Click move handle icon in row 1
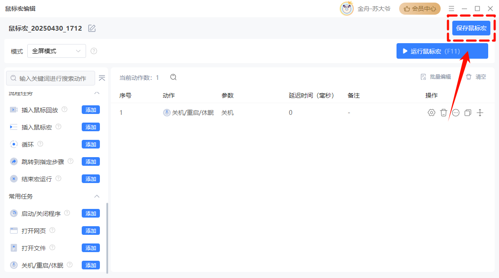Screen dimensions: 499x278 (x=480, y=113)
